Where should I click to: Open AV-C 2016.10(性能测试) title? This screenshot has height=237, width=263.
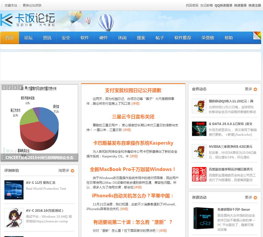[x=45, y=210]
